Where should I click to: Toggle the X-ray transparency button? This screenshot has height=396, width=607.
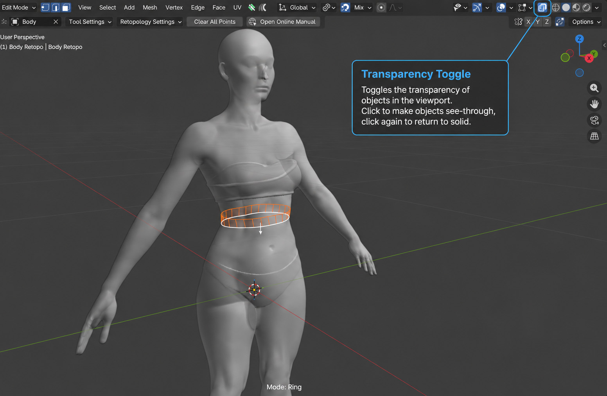pos(542,7)
